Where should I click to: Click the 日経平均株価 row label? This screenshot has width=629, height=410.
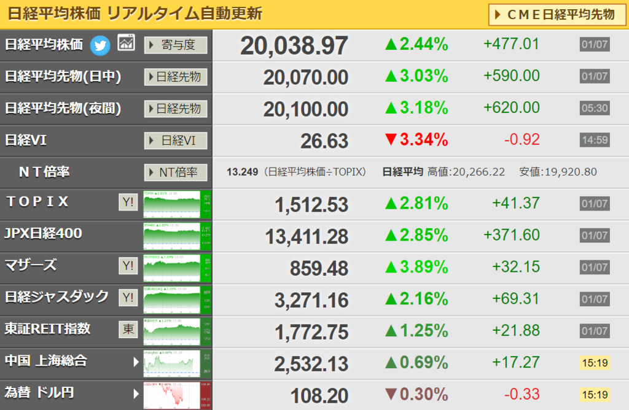point(44,44)
